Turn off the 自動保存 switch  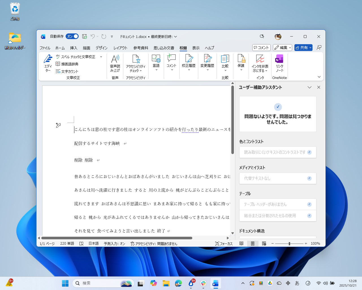click(72, 36)
